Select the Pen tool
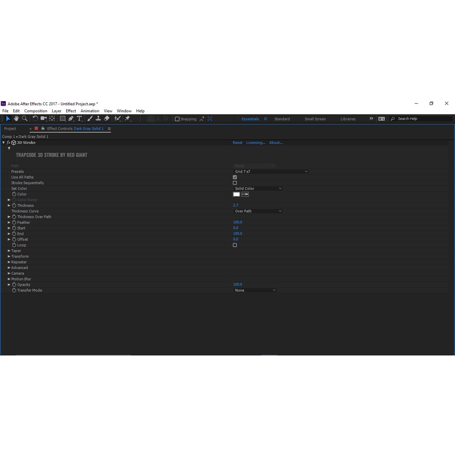The image size is (455, 455). 71,119
